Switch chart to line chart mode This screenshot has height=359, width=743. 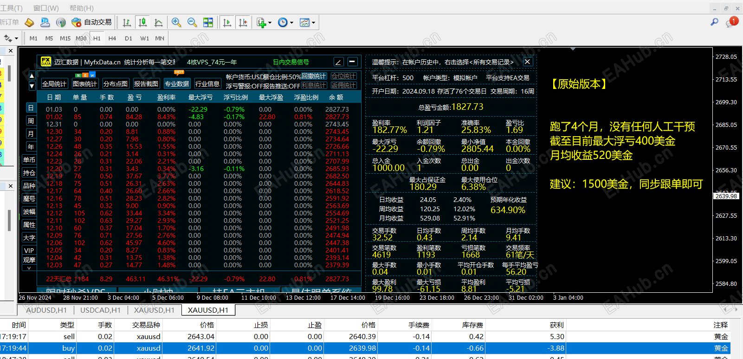click(x=158, y=22)
